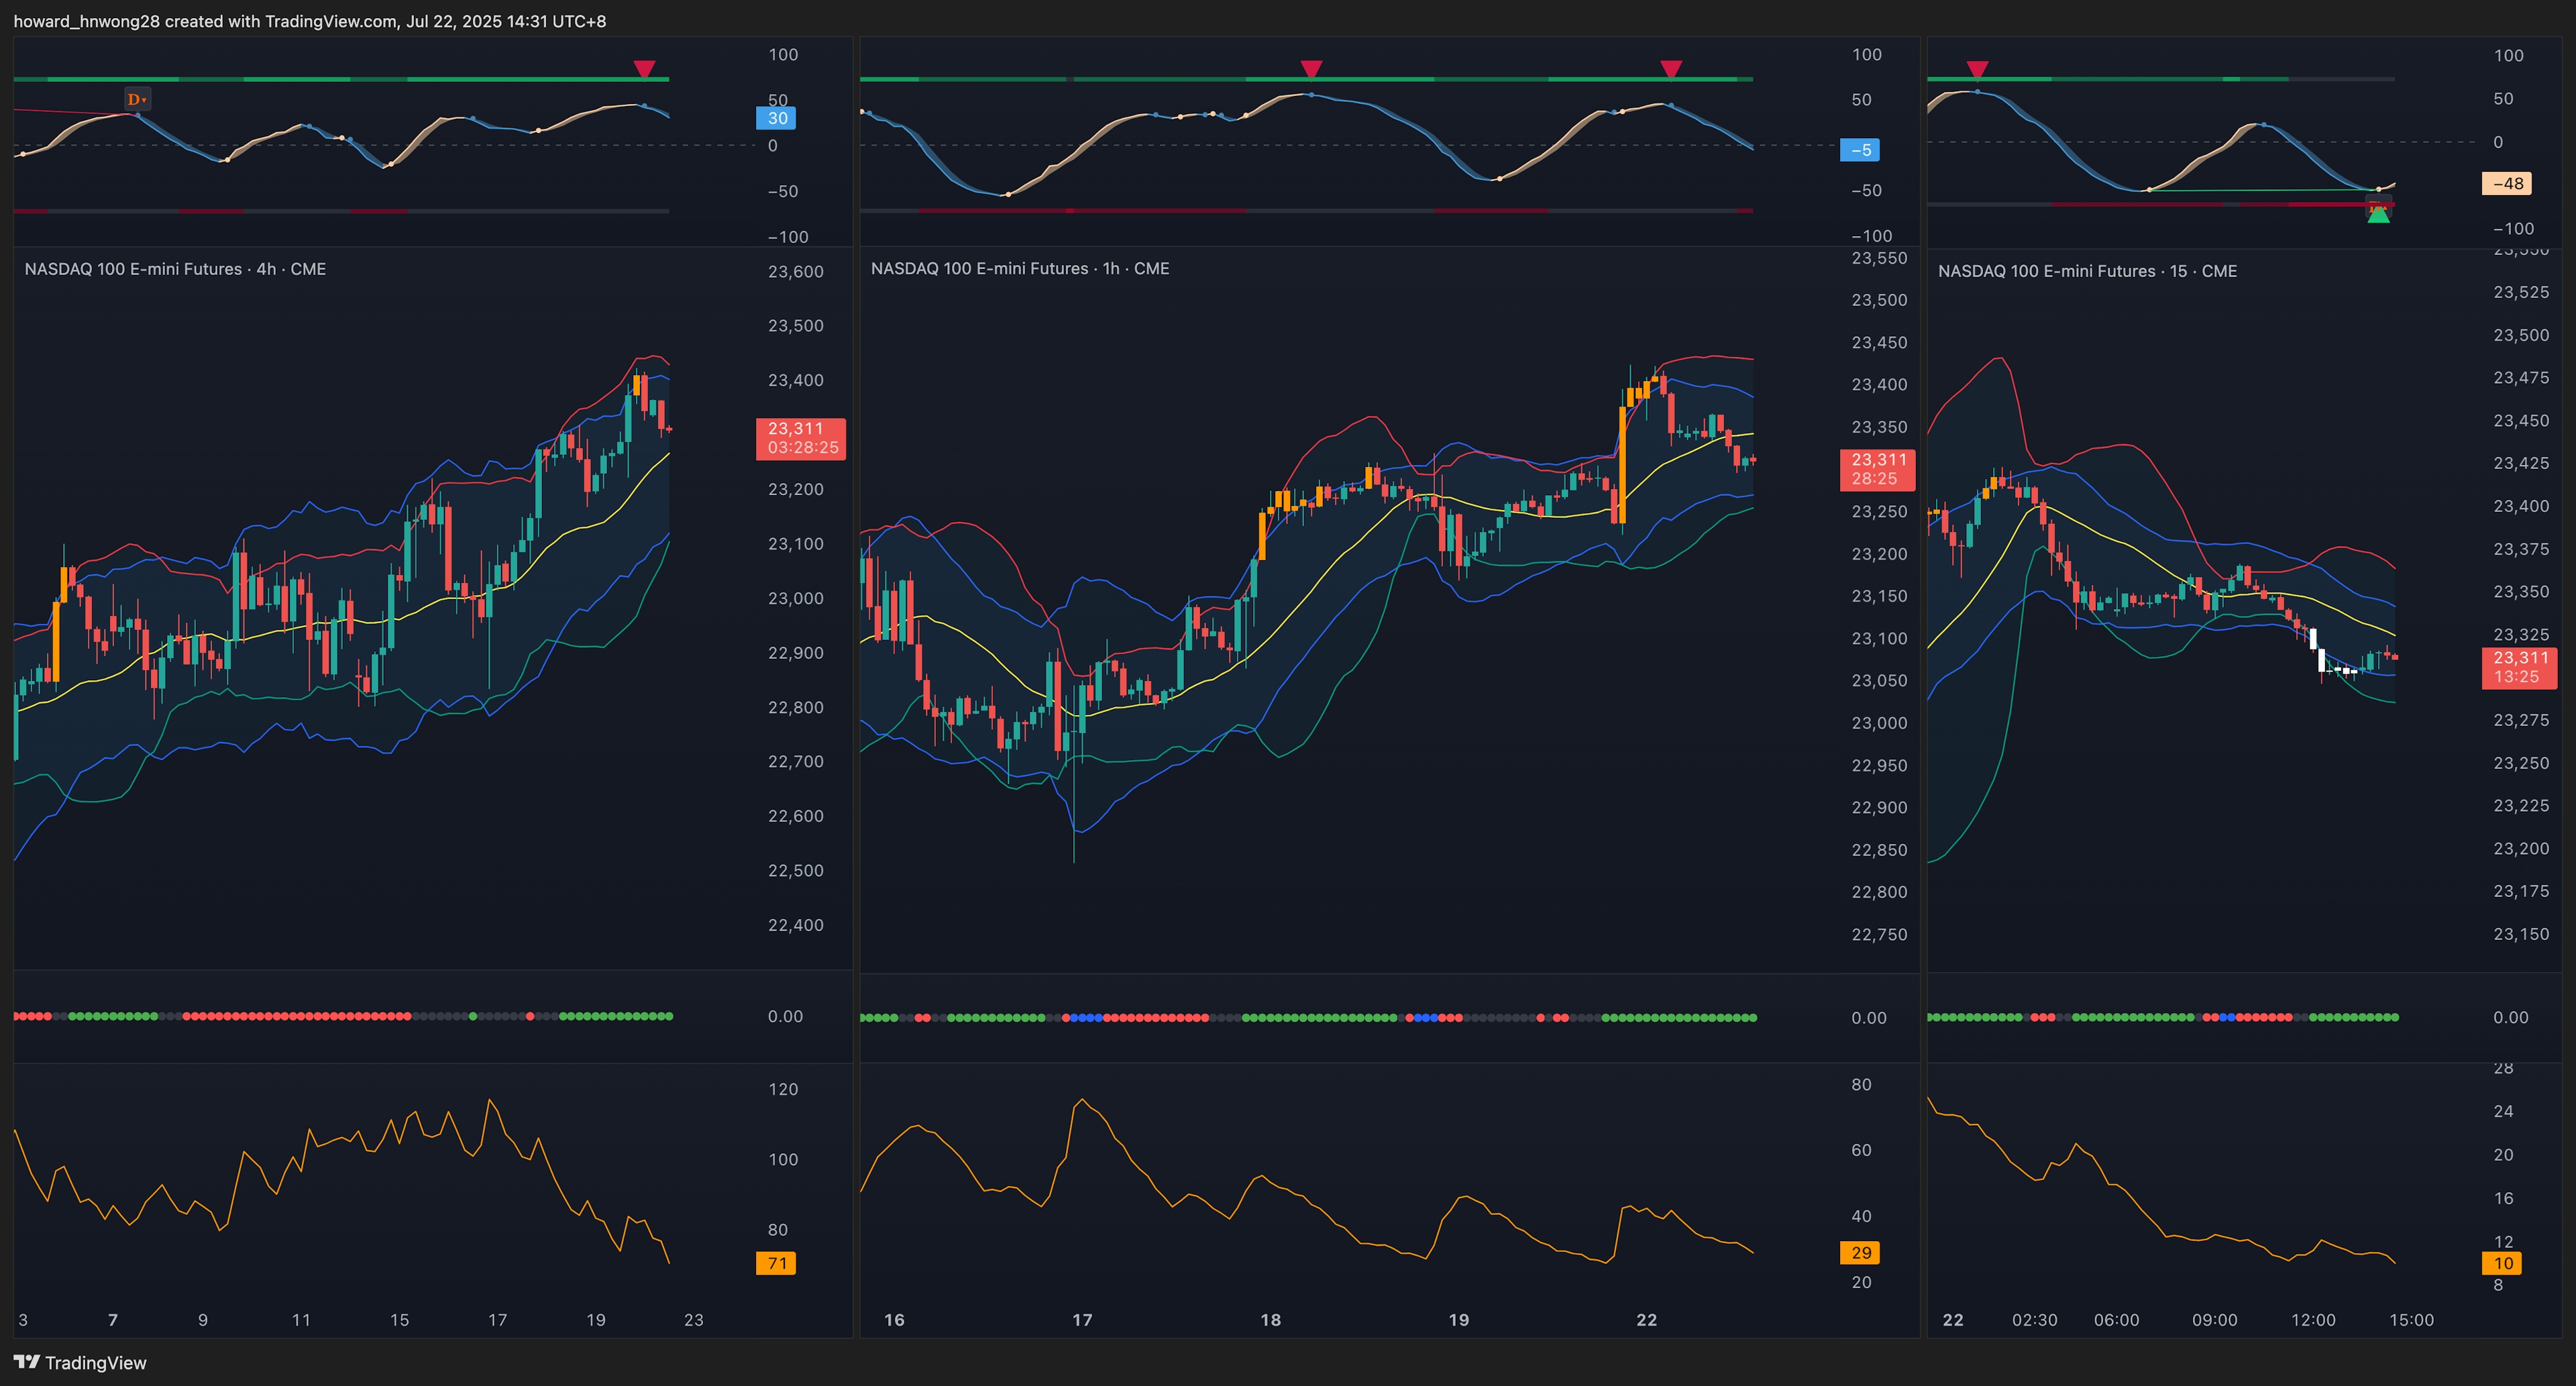Screen dimensions: 2576x1386
Task: Click the 23,311 price label with the 03:28:25 countdown
Action: pyautogui.click(x=801, y=438)
